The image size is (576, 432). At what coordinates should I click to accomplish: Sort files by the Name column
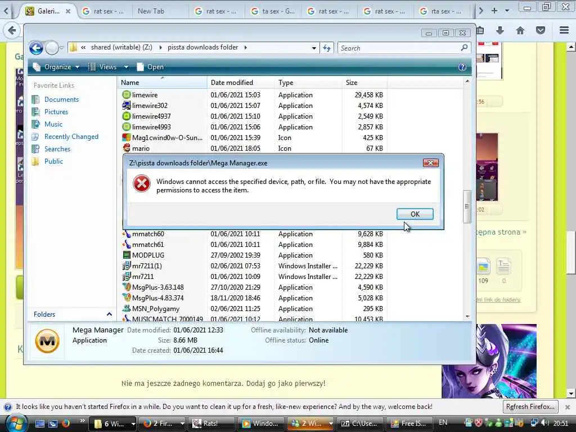pos(162,83)
